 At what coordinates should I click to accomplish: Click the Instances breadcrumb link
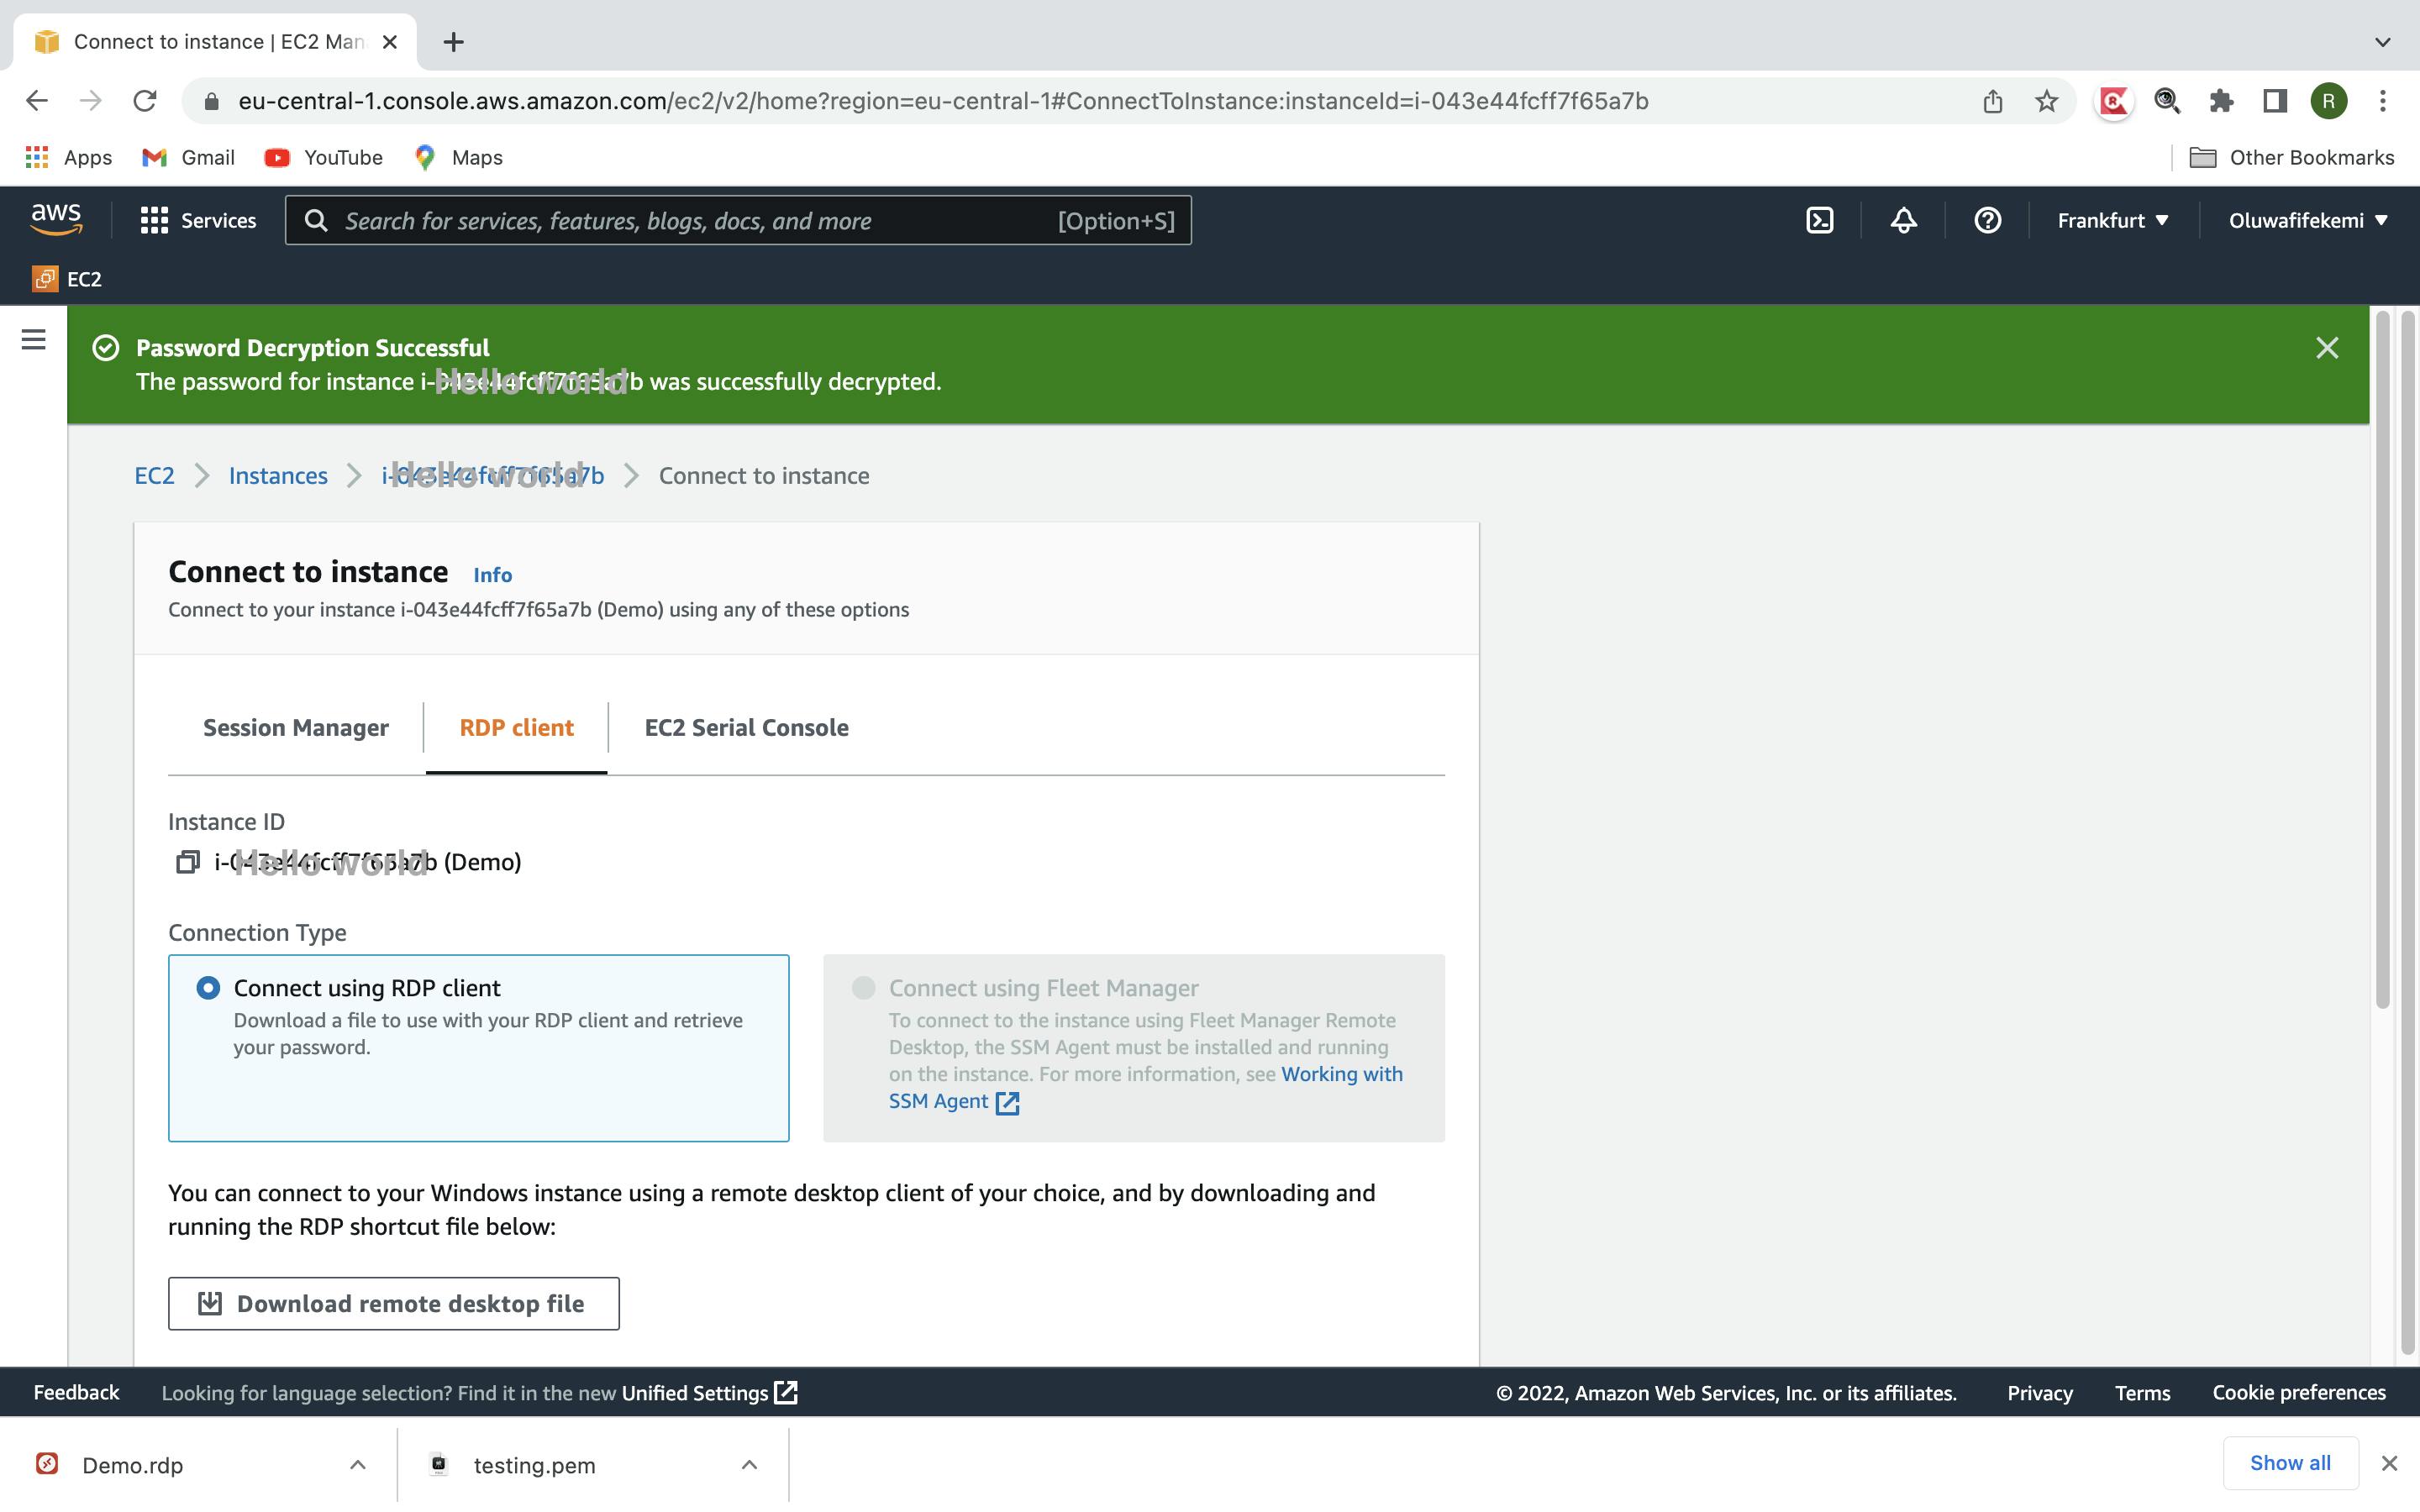pos(278,476)
